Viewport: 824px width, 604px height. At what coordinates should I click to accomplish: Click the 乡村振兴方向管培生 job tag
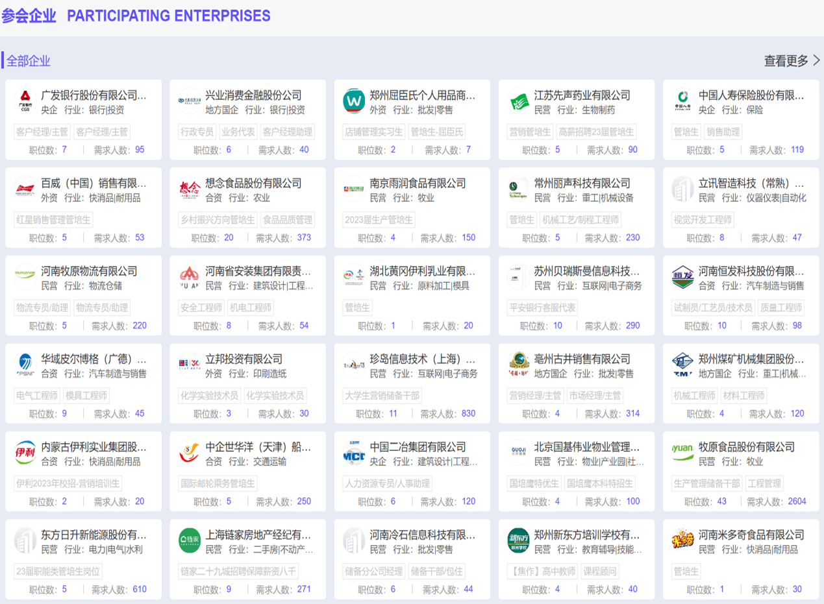tap(218, 220)
